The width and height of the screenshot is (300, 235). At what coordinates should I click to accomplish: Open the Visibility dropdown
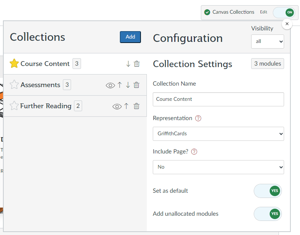[x=267, y=42]
